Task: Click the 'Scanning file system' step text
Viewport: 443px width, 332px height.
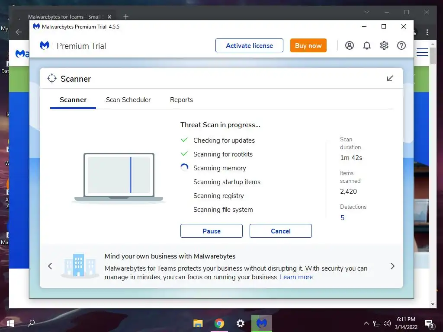Action: (x=223, y=210)
